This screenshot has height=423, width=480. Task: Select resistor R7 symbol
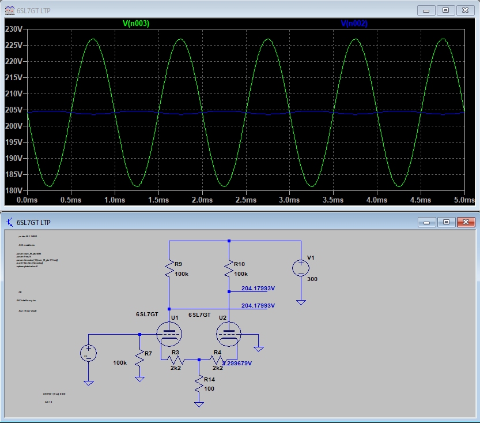tap(139, 358)
